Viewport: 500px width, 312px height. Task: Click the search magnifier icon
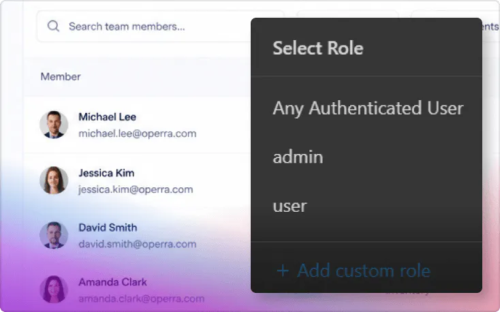click(x=53, y=26)
